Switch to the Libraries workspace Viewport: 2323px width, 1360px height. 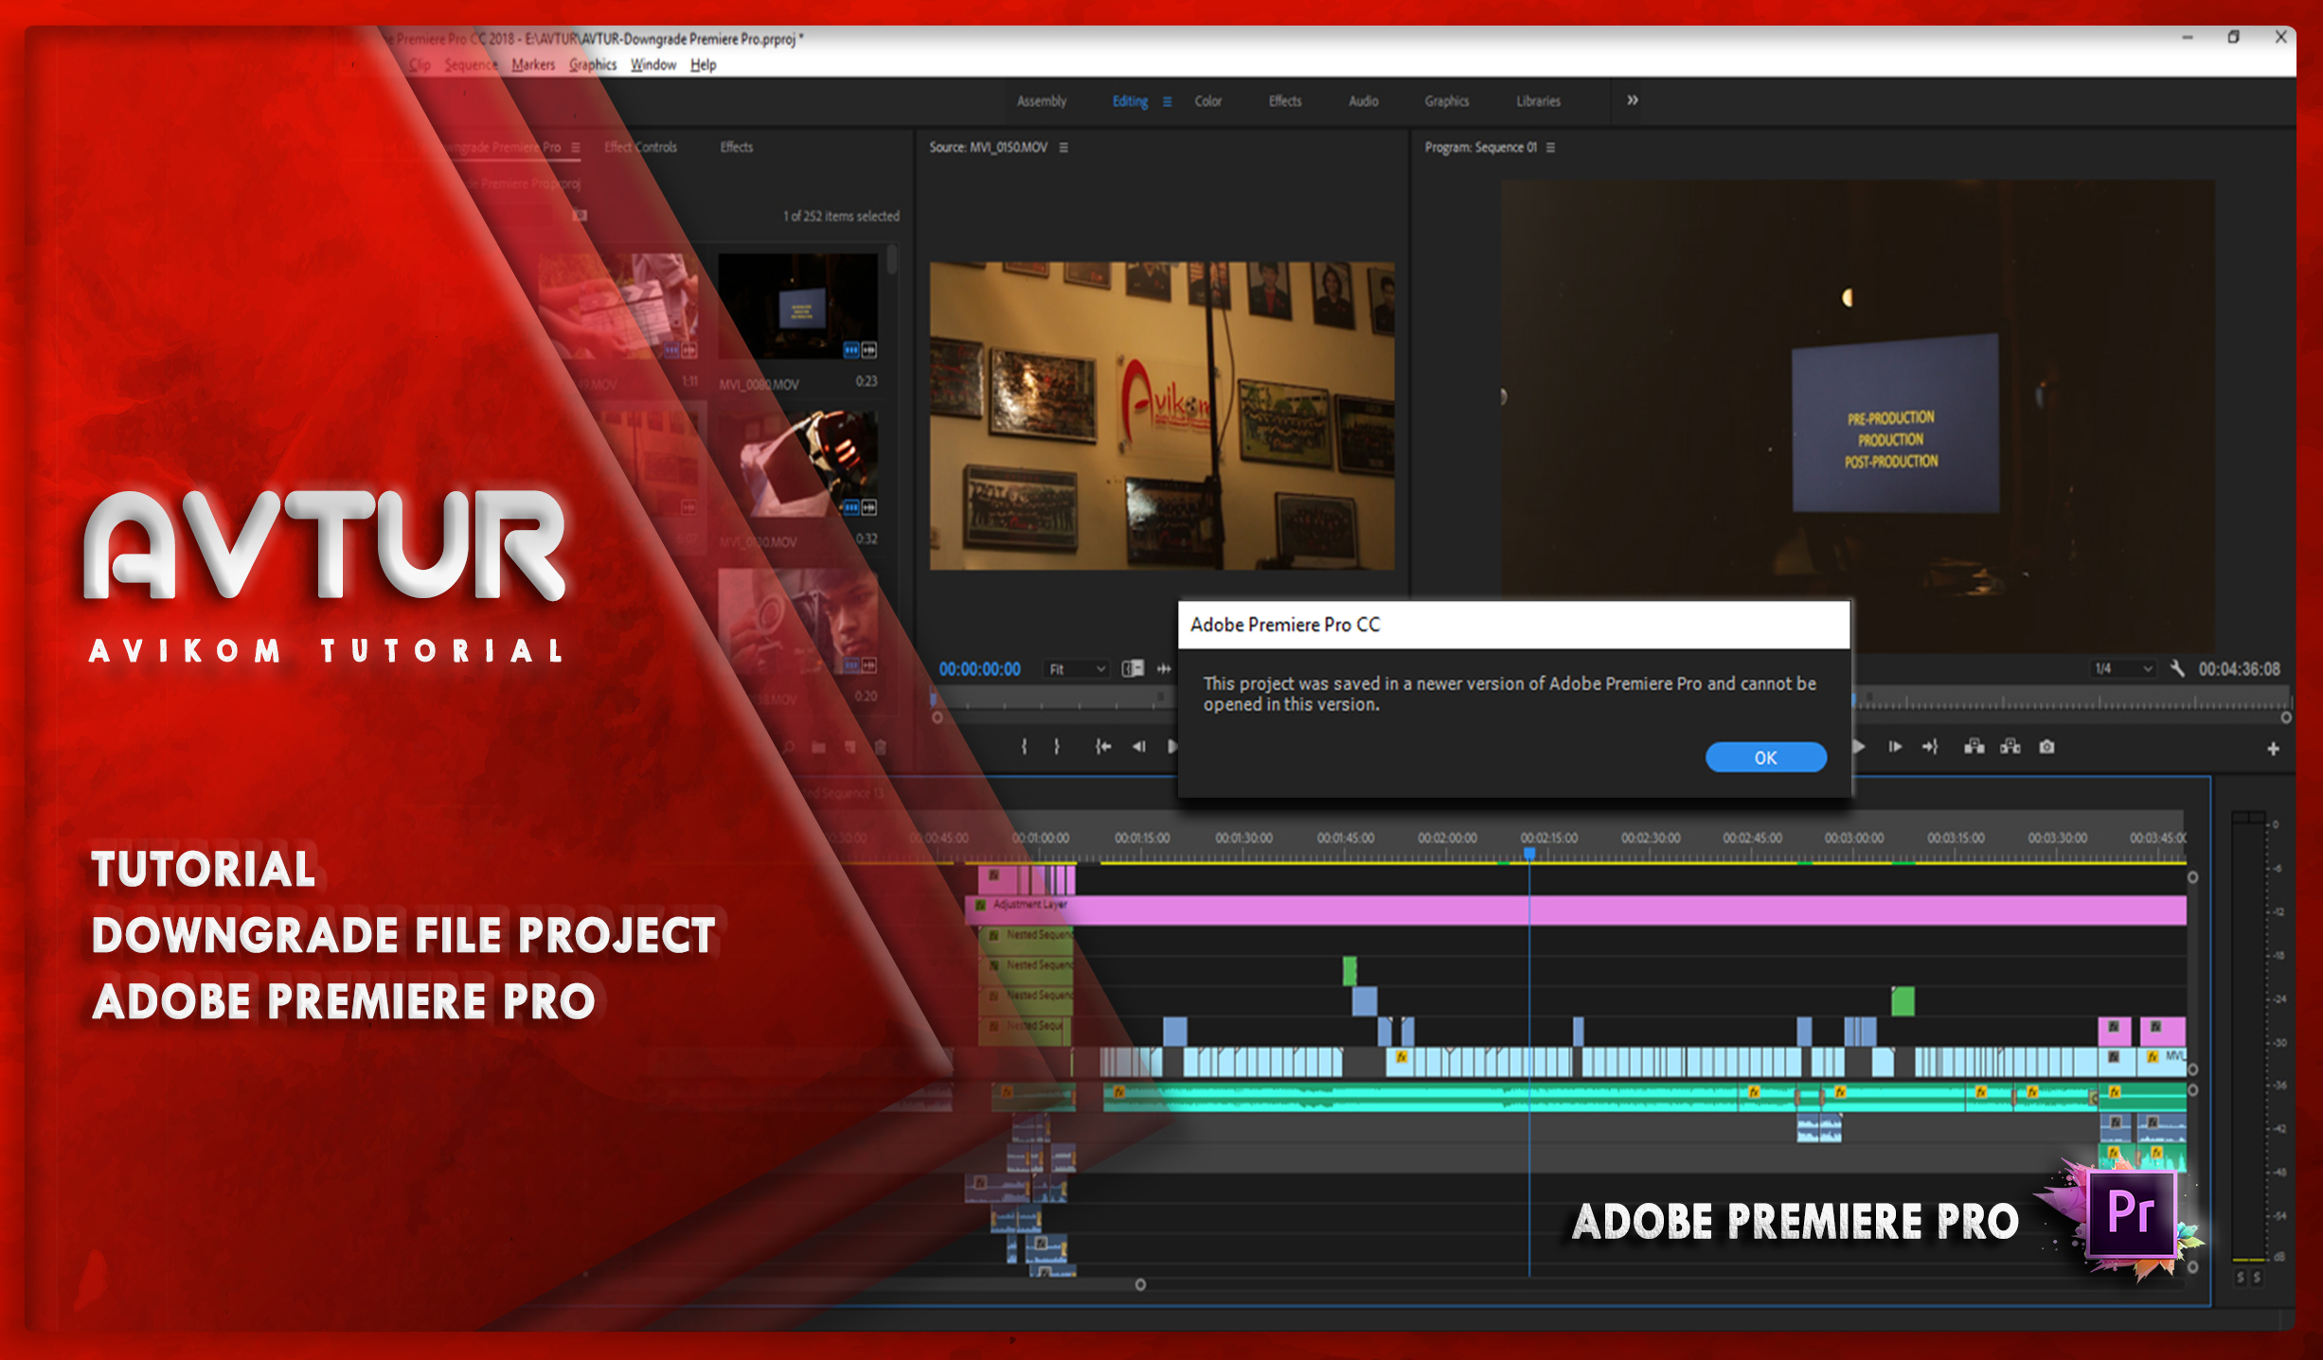pyautogui.click(x=1538, y=101)
